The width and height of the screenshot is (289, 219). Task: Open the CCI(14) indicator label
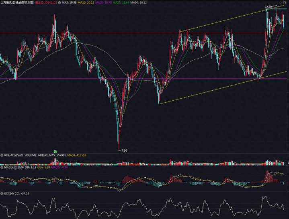coord(10,193)
